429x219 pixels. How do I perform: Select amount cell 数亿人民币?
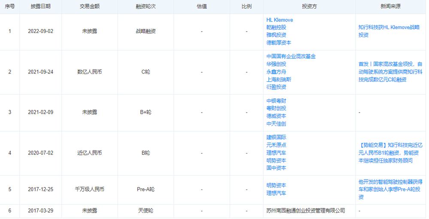90,72
